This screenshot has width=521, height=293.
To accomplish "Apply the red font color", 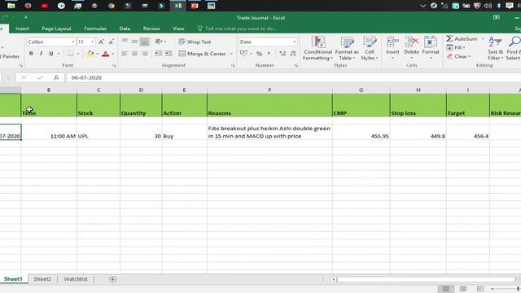I will click(105, 54).
